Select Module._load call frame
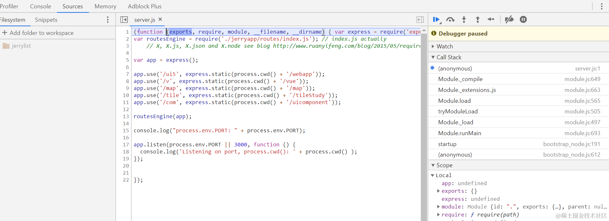Viewport: 609px width, 221px height. coord(518,122)
